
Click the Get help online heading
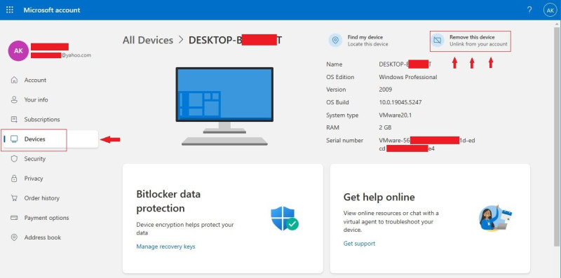pos(379,197)
